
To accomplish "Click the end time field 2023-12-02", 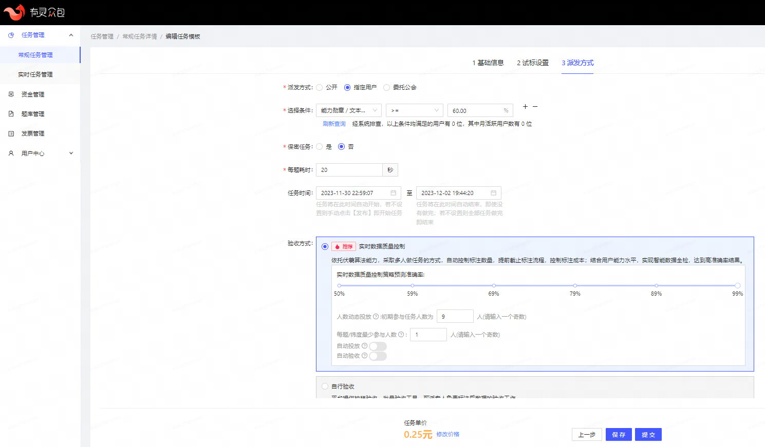I will [459, 193].
